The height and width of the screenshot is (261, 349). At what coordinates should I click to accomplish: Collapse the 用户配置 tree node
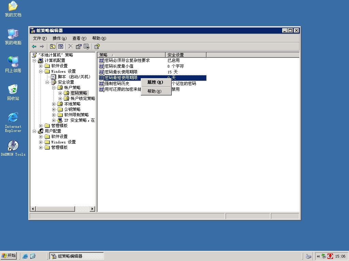[34, 131]
